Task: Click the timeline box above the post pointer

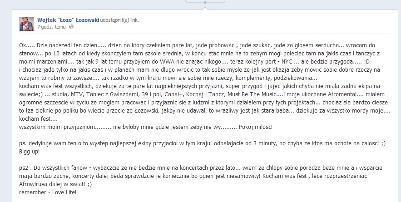Action: (x=205, y=1)
